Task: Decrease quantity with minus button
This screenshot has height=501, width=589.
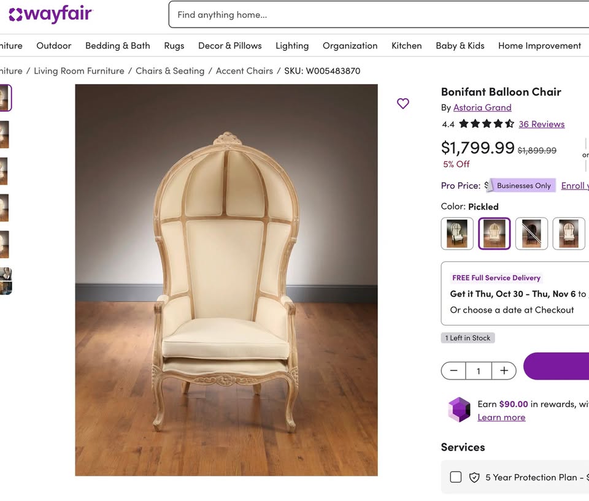Action: 453,370
